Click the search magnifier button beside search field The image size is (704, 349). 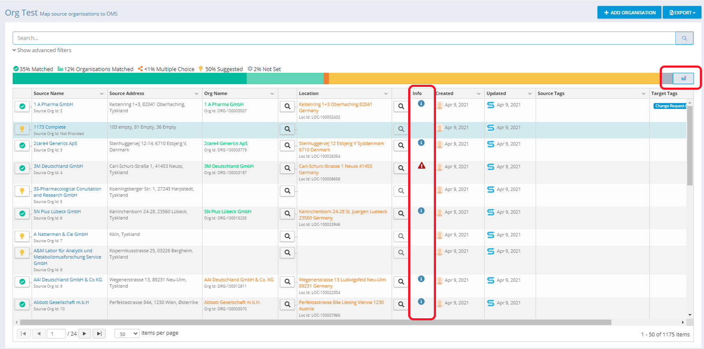[x=684, y=38]
